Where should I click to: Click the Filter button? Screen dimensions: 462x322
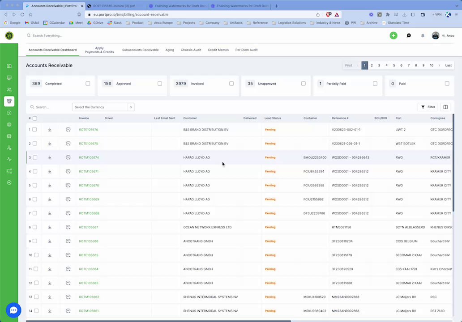[428, 107]
